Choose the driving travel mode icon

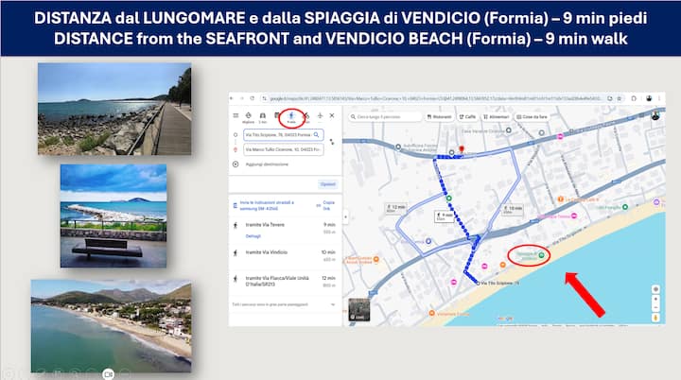click(x=262, y=116)
